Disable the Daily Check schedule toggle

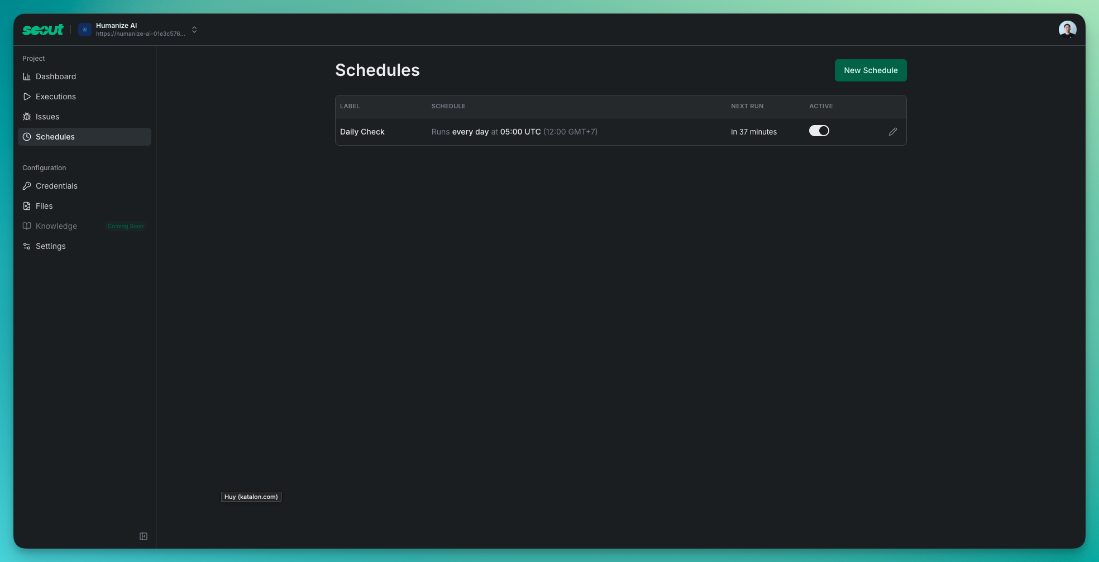click(x=819, y=131)
